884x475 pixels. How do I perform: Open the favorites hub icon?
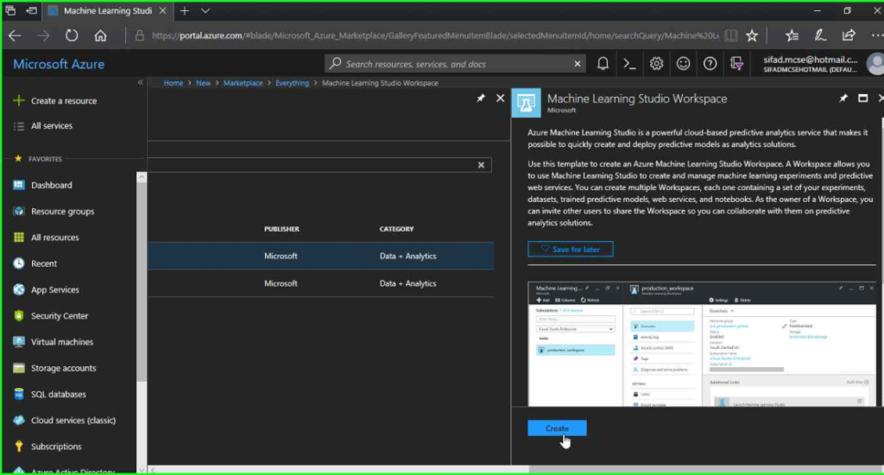(792, 35)
